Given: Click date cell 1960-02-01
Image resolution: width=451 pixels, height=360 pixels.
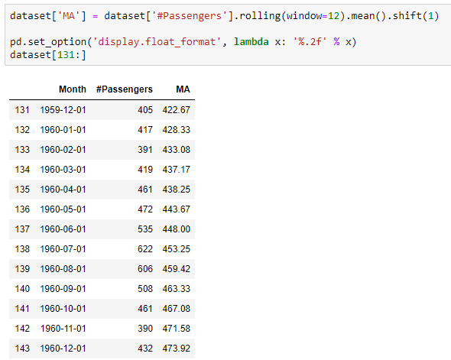Looking at the screenshot, I should (x=63, y=150).
